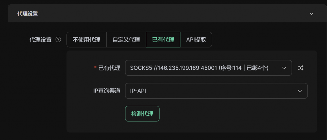The height and width of the screenshot is (140, 327).
Task: Click the arrow in the IP-API dropdown
Action: pos(300,91)
